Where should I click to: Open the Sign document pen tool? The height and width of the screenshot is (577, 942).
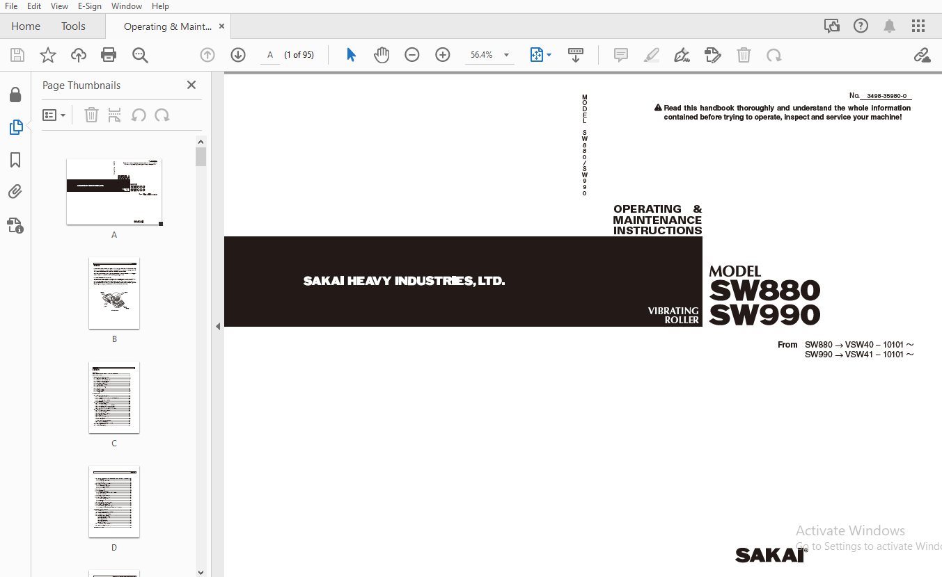click(x=682, y=55)
